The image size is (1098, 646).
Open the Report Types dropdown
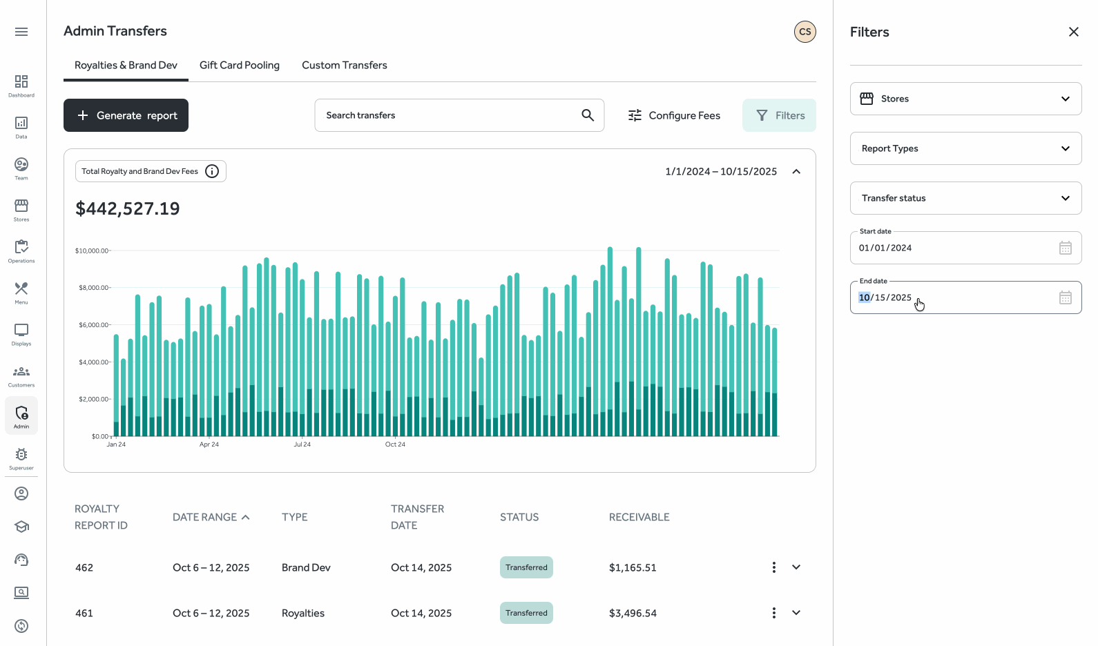pyautogui.click(x=965, y=148)
